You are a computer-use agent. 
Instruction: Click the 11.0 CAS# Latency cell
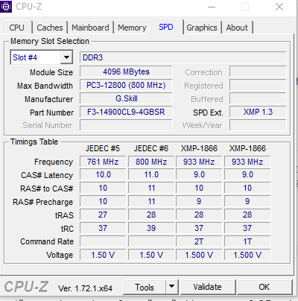[x=151, y=174]
